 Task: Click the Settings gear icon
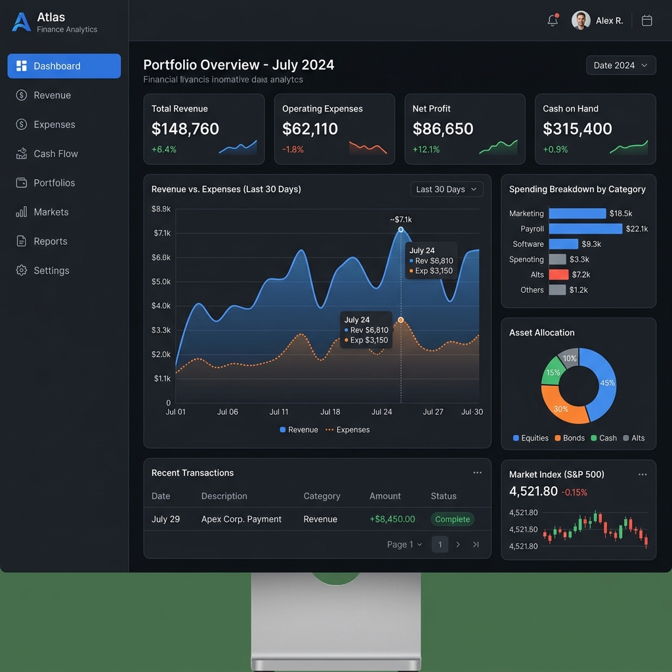[22, 270]
